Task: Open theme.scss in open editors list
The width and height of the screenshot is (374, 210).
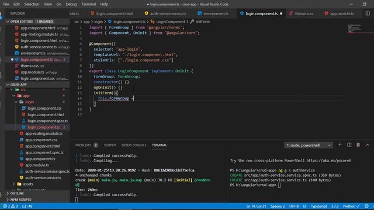Action: [x=30, y=66]
